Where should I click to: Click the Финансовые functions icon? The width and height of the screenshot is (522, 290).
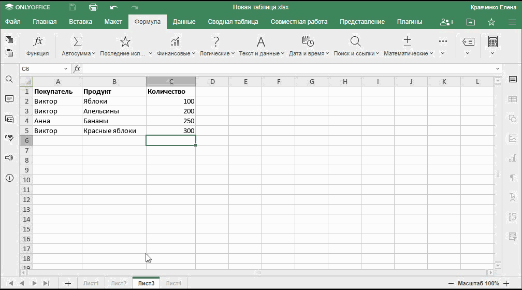pos(175,41)
